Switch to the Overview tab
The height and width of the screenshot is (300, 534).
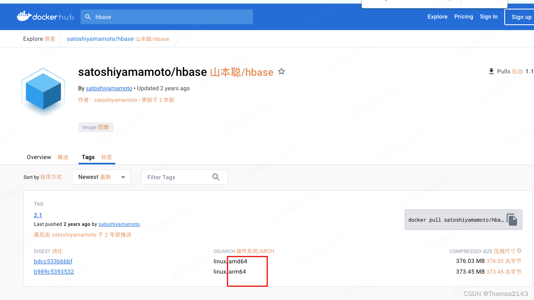click(39, 157)
